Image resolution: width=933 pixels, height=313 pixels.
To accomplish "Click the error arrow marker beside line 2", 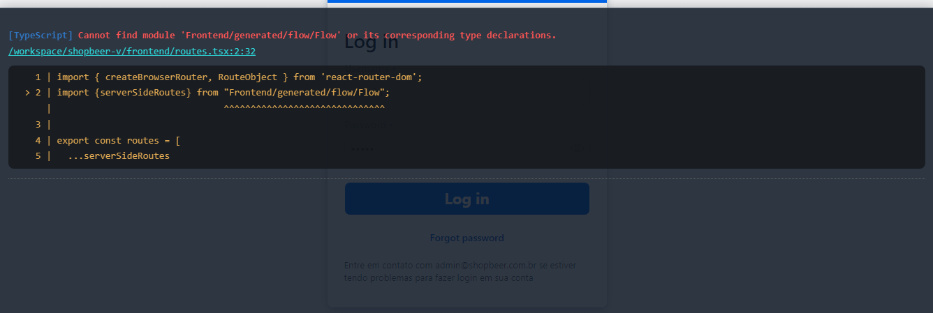I will [x=27, y=92].
